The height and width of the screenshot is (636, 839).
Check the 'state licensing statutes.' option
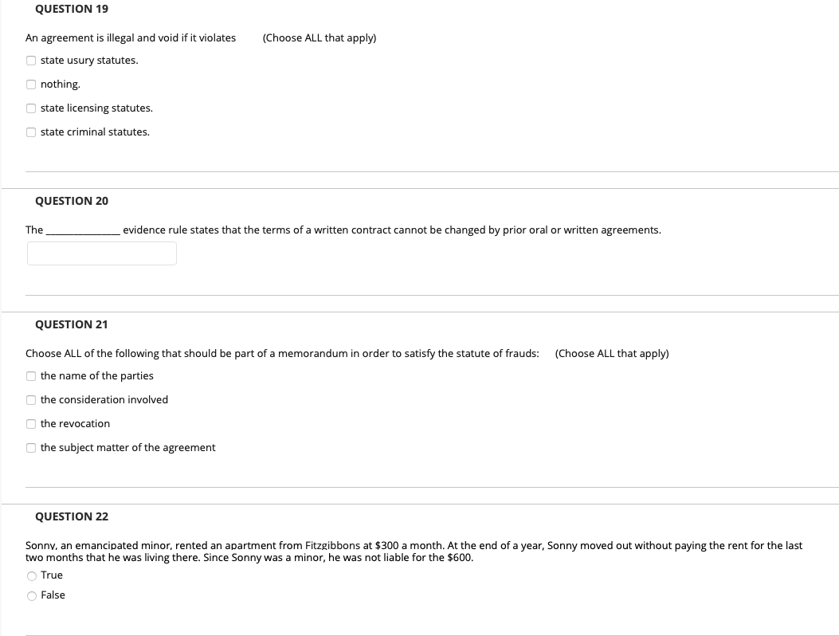(30, 108)
